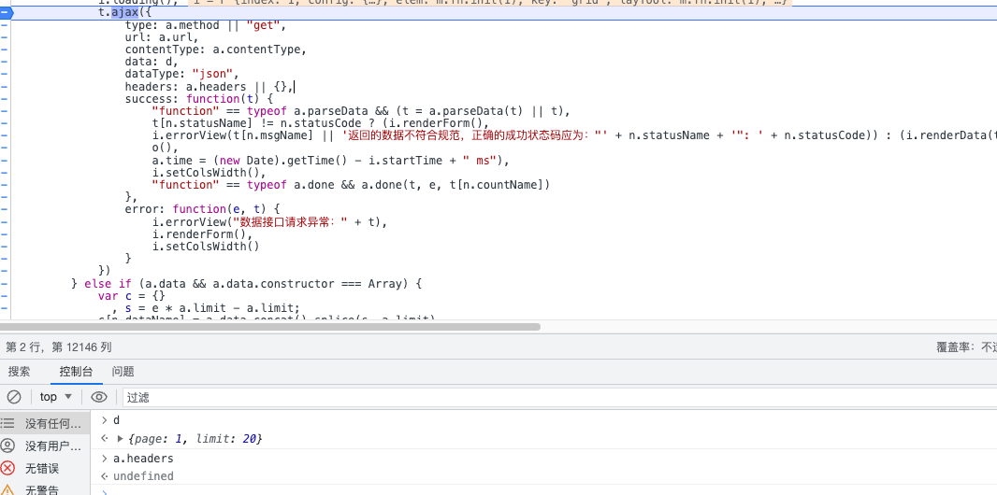Click the active breakpoint marker on t.ajax line
This screenshot has width=997, height=495.
pyautogui.click(x=5, y=13)
